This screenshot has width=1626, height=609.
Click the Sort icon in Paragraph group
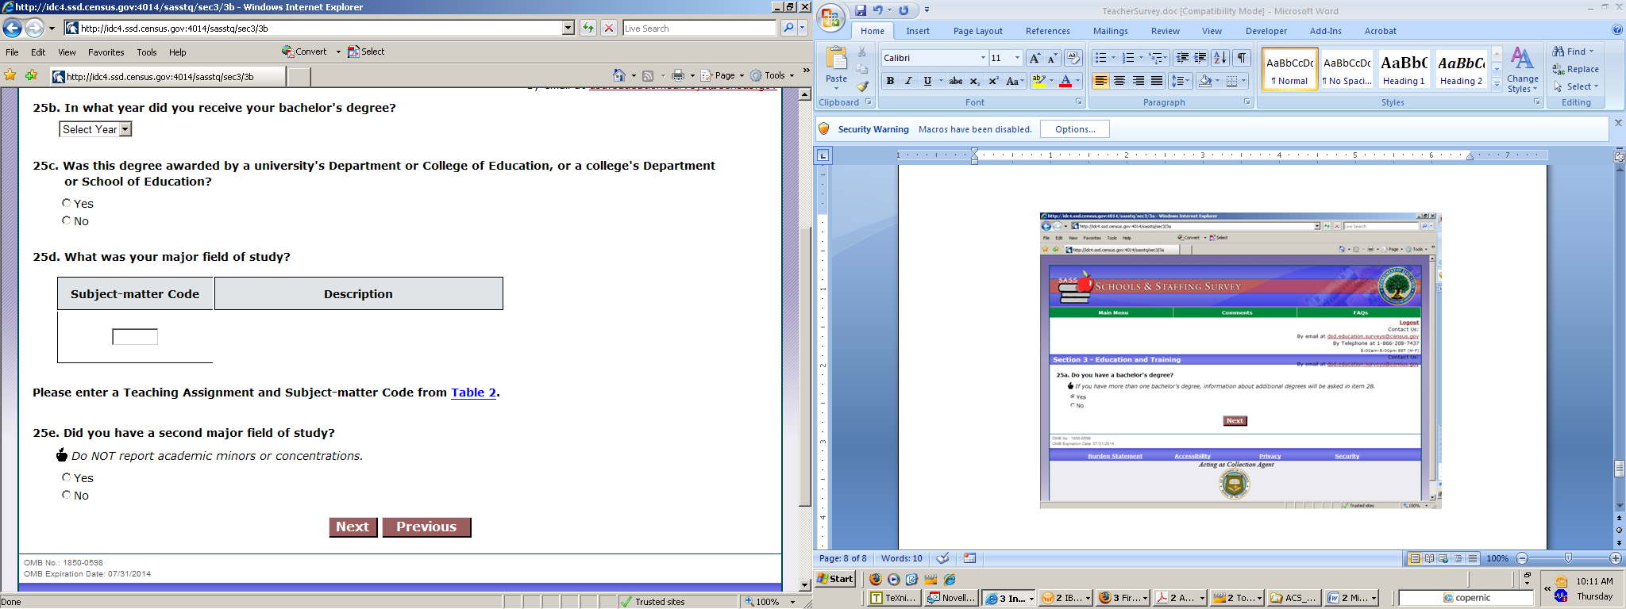click(1220, 58)
